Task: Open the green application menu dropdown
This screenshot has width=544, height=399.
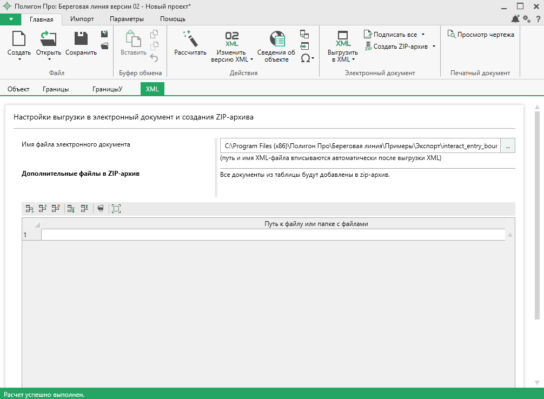Action: (11, 19)
